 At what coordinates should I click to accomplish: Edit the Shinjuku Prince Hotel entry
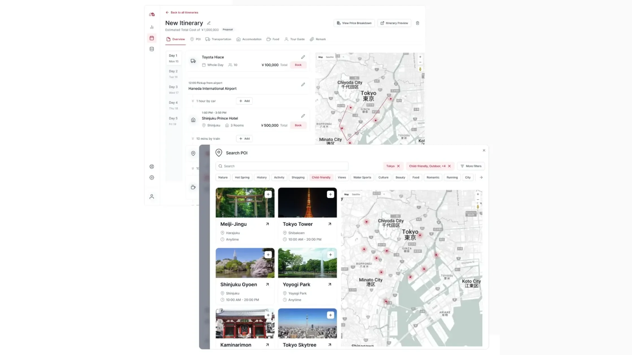click(303, 116)
